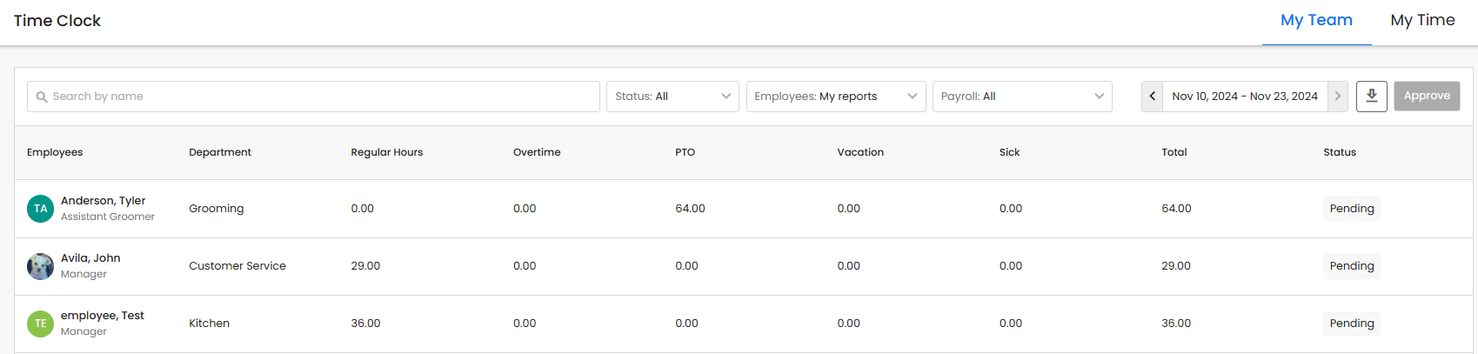The height and width of the screenshot is (354, 1478).
Task: Sort by the Regular Hours column header
Action: (386, 152)
